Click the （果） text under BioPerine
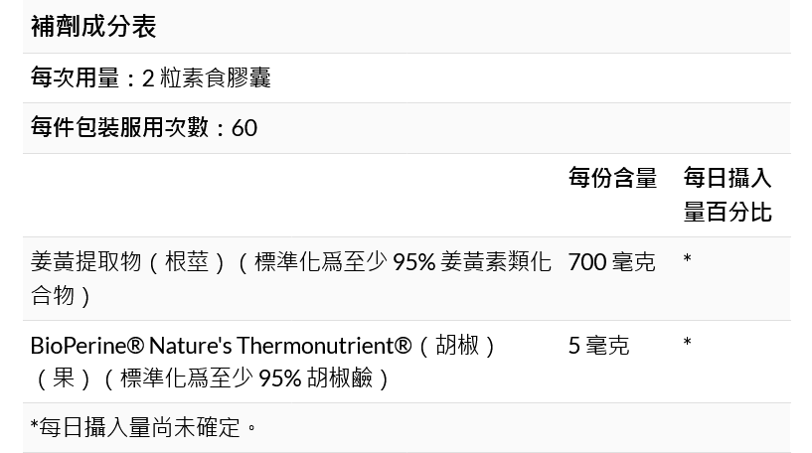812x453 pixels. tap(66, 378)
